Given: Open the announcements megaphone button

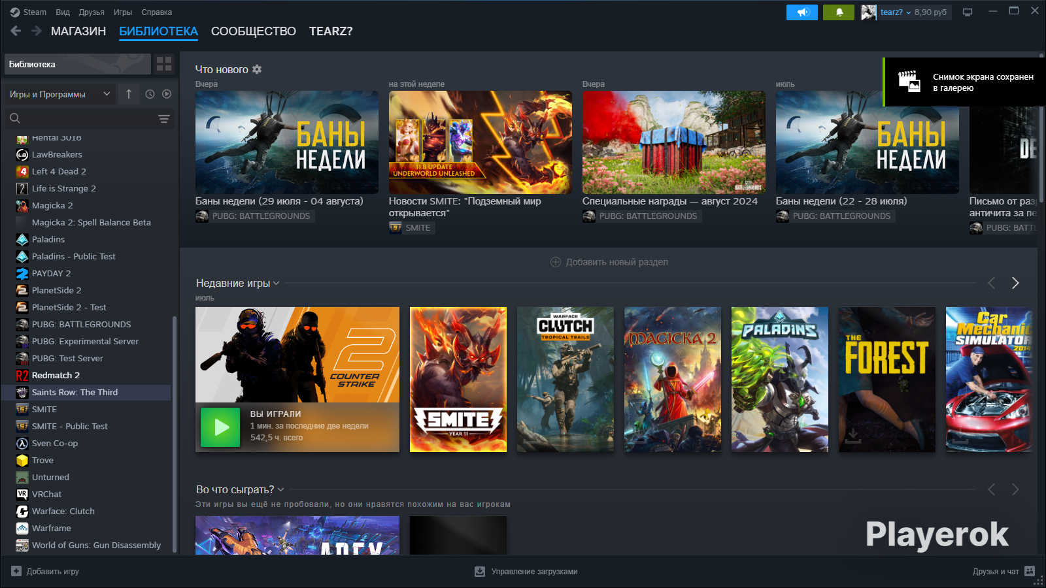Looking at the screenshot, I should [802, 12].
